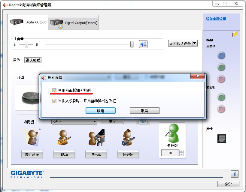Screen dimensions: 246x192
Task: Click 取消 in the 插孔设置 dialog
Action: pos(144,111)
